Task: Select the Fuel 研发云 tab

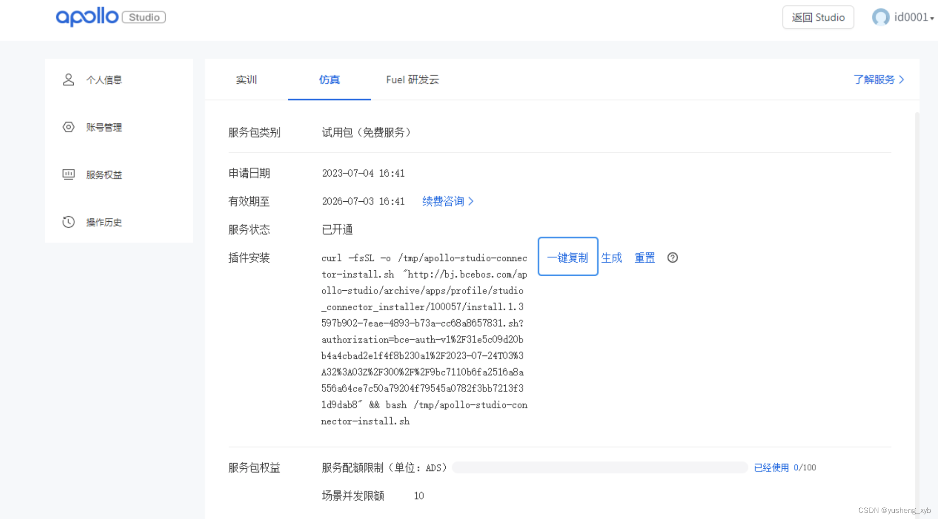Action: 414,80
